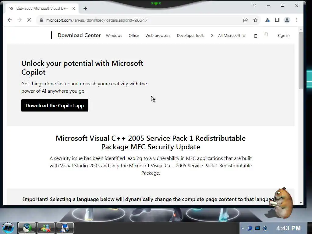Screen dimensions: 312x234
Task: Open the Web browsers navigation item
Action: (158, 35)
